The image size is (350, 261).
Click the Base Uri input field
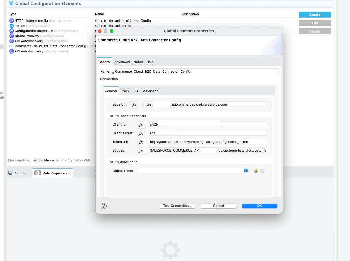pyautogui.click(x=204, y=104)
